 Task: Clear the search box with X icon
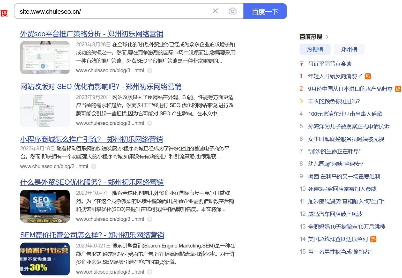click(x=215, y=11)
